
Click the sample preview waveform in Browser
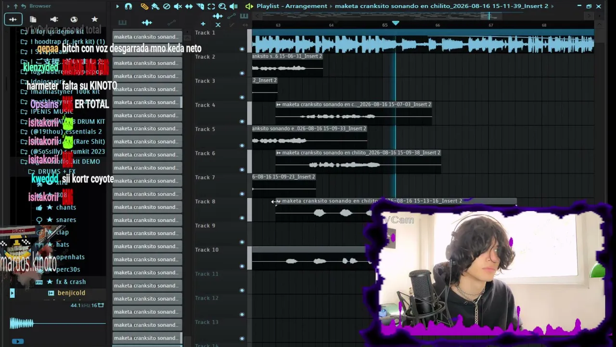tap(58, 323)
